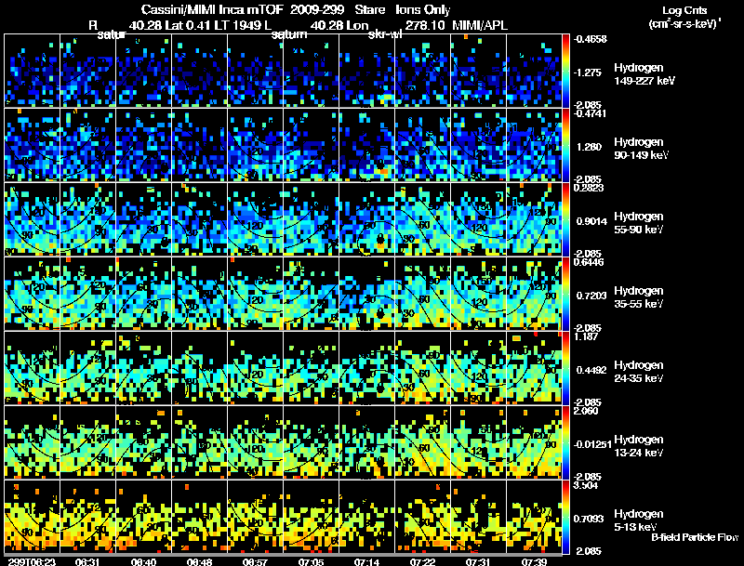This screenshot has width=744, height=566.
Task: Click the 'MIMI/APL' header text
Action: point(480,25)
